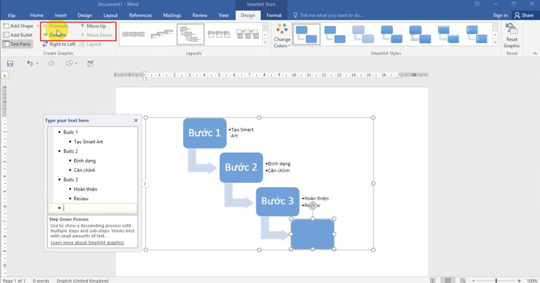
Task: Click the Add Shape icon
Action: click(x=6, y=26)
